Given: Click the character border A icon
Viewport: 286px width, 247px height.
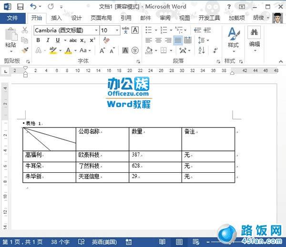Looking at the screenshot, I should tap(135, 30).
